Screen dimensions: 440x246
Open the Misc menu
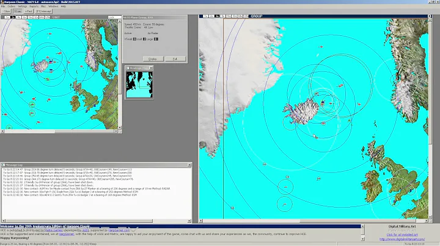coord(43,7)
